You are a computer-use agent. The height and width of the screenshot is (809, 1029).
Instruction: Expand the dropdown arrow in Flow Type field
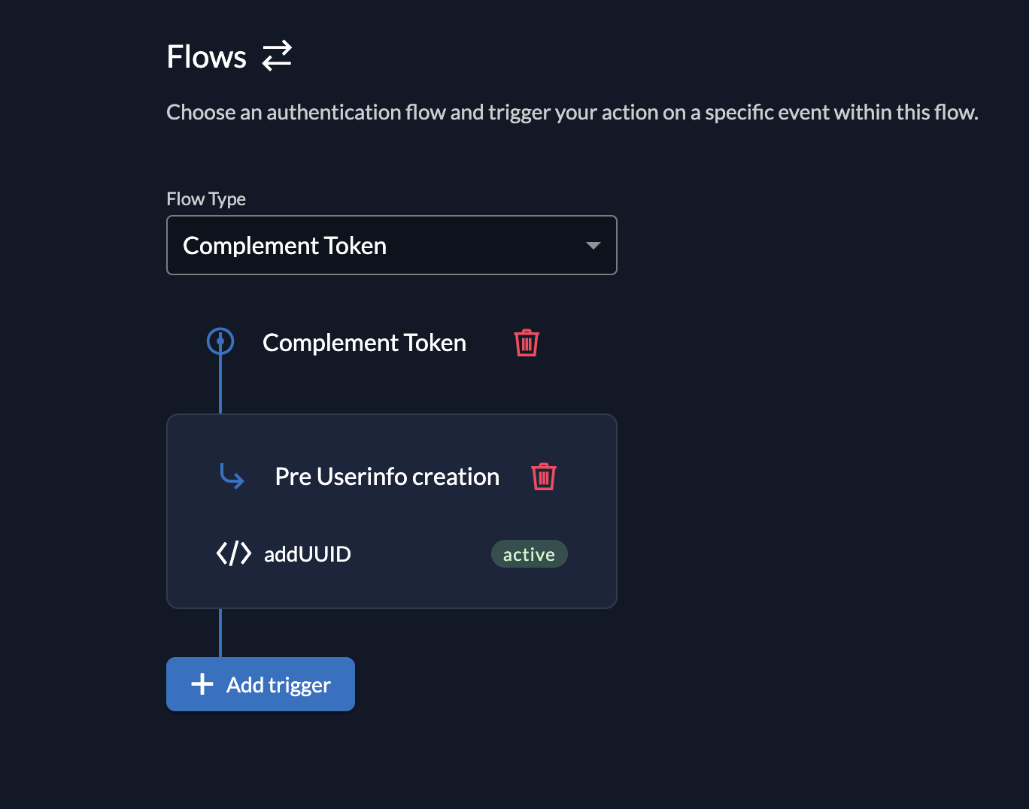[x=593, y=246]
